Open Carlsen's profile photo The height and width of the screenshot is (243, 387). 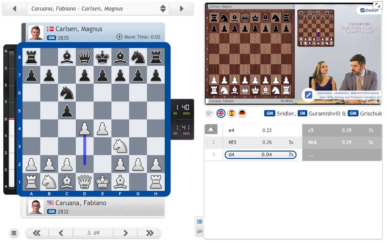point(36,33)
